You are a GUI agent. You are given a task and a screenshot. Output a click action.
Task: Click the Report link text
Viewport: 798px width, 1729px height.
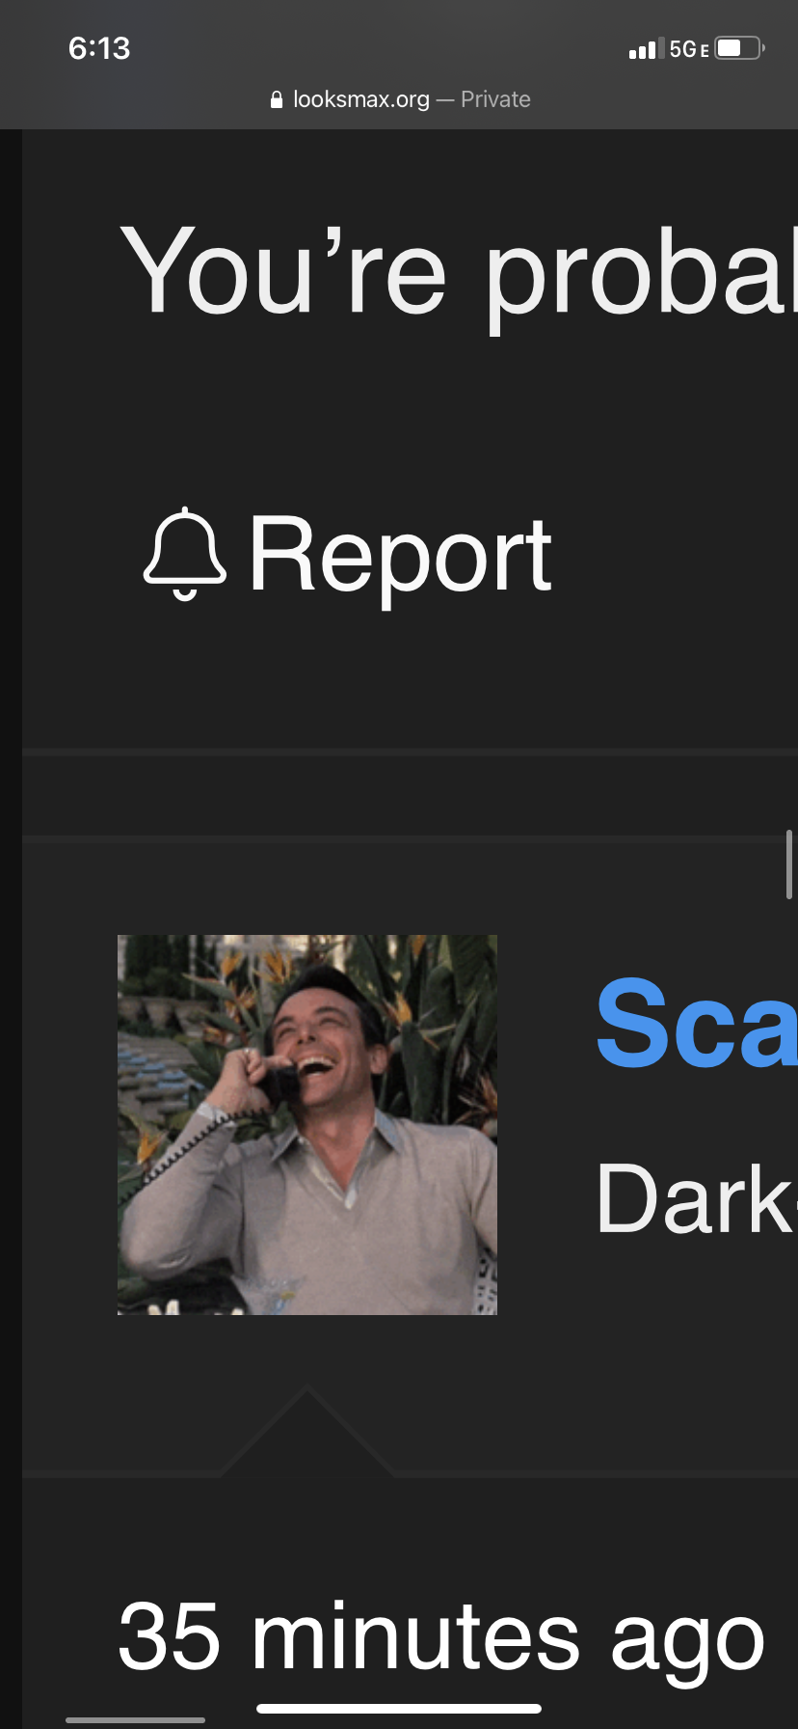tap(400, 554)
